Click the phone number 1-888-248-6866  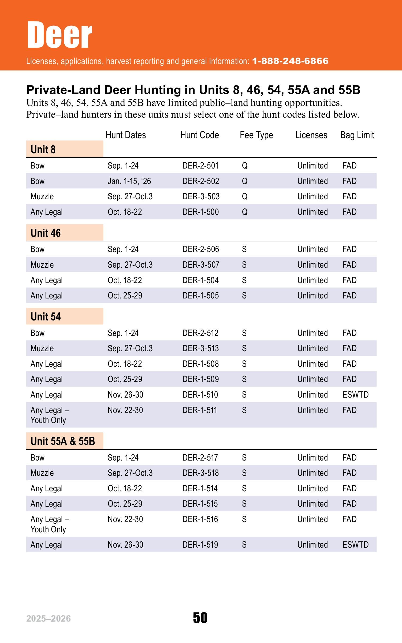click(290, 61)
